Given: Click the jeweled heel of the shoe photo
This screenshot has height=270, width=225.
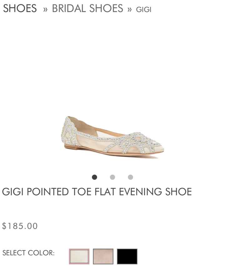Looking at the screenshot, I should 67,131.
